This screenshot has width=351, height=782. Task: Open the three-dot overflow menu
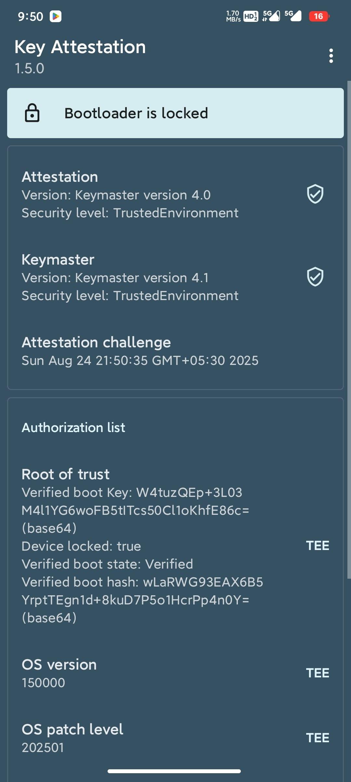point(331,56)
